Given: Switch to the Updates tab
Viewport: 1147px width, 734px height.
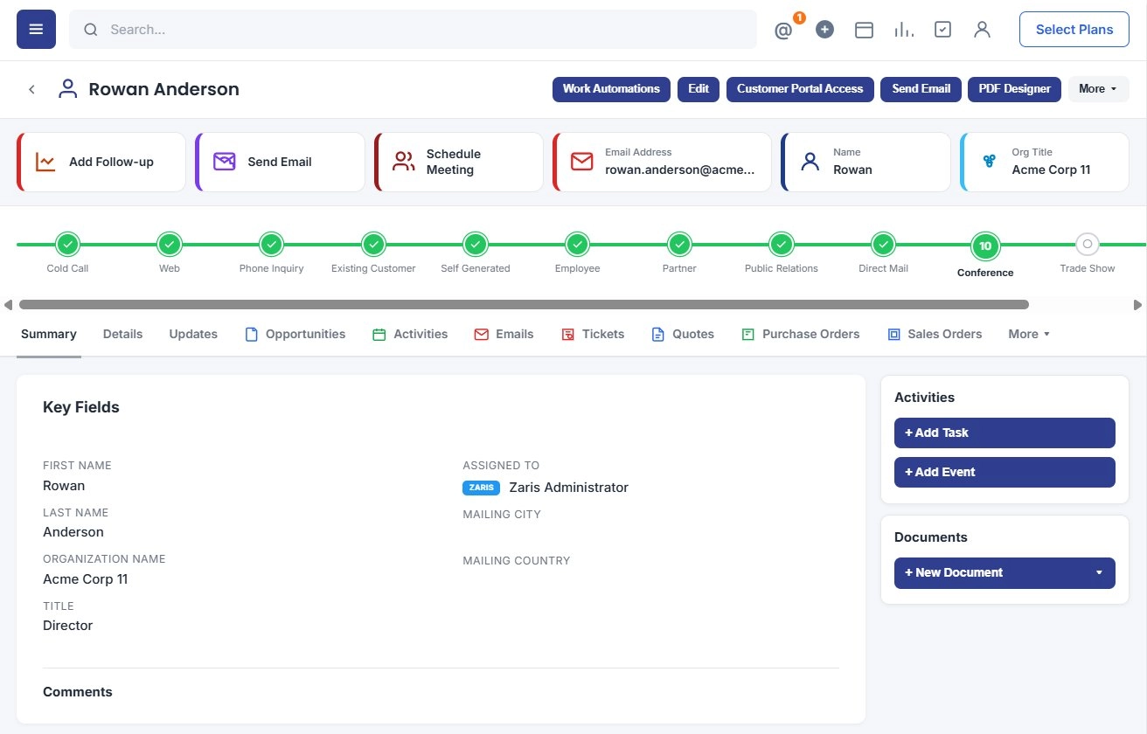Looking at the screenshot, I should pos(193,334).
